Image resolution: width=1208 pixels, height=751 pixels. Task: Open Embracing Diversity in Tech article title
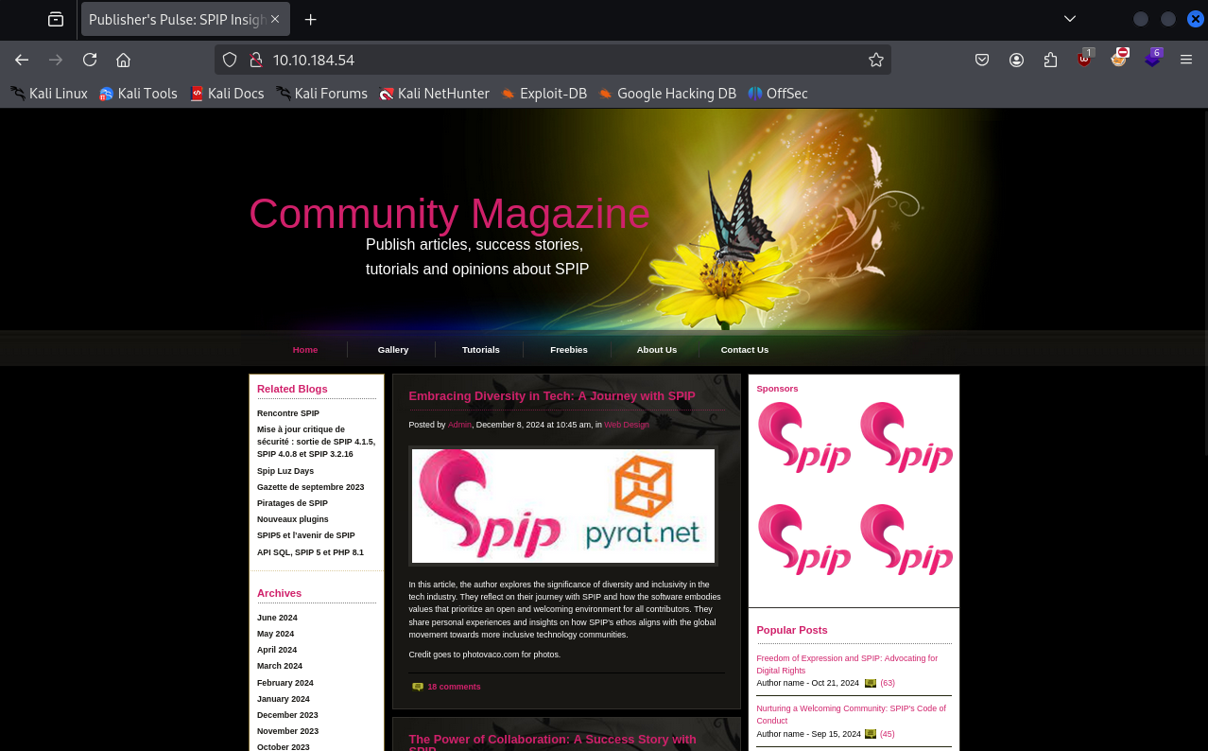coord(552,396)
